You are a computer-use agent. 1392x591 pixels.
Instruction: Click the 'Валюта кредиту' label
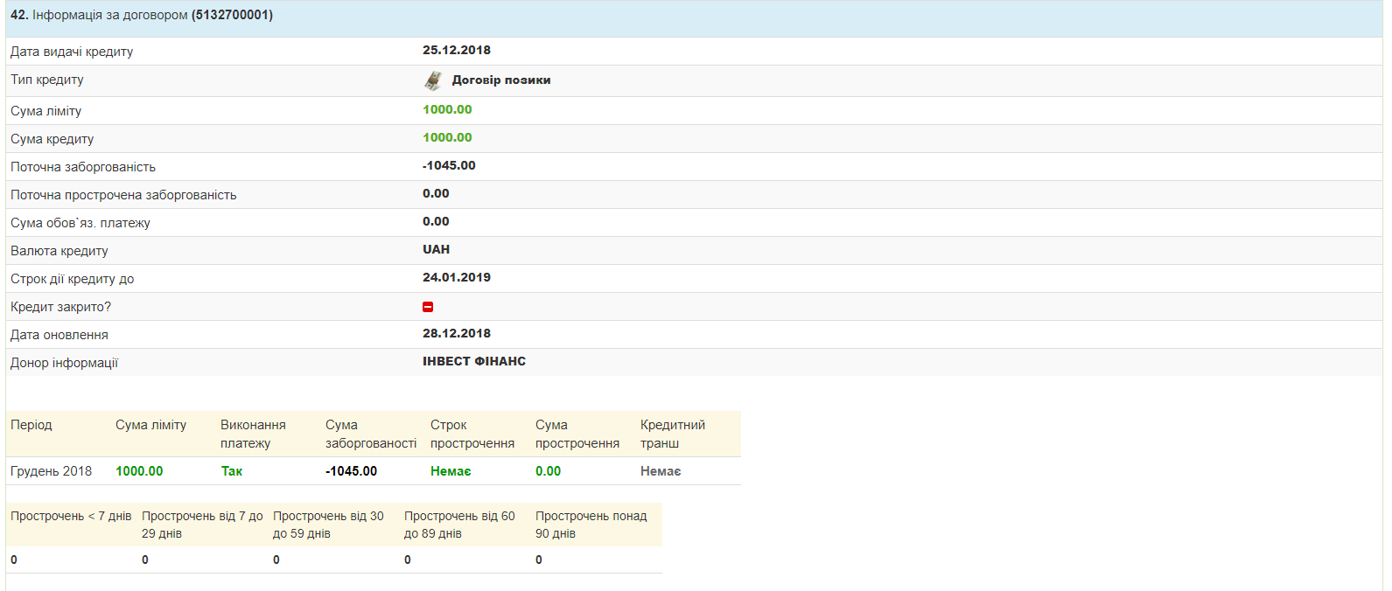(x=59, y=251)
